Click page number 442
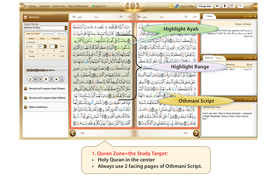This screenshot has width=277, height=176. [82, 133]
